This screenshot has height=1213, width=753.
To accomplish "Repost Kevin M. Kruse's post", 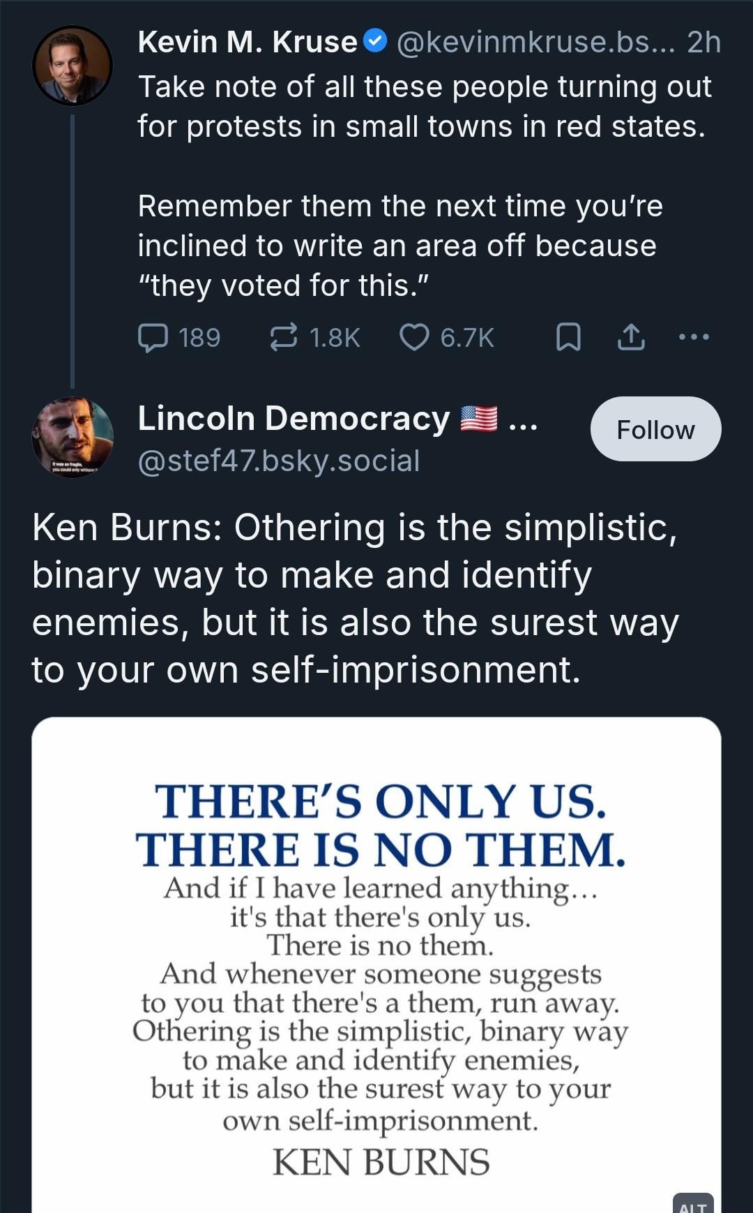I will point(284,338).
